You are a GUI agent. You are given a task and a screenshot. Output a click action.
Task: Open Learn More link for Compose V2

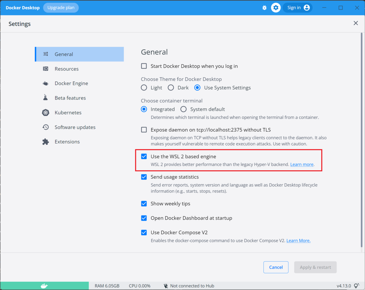[298, 240]
